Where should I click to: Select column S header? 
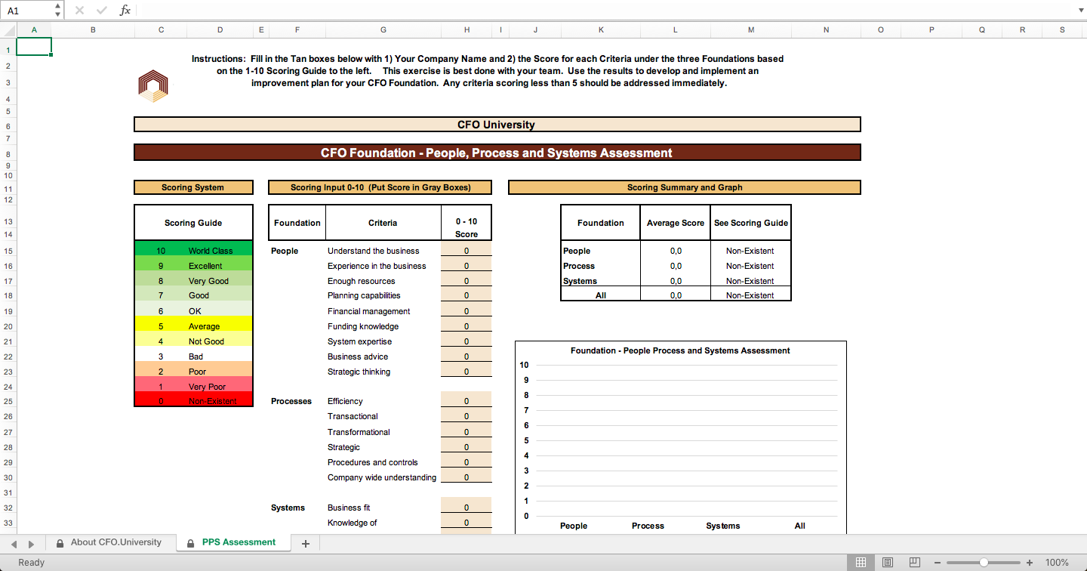point(1063,30)
